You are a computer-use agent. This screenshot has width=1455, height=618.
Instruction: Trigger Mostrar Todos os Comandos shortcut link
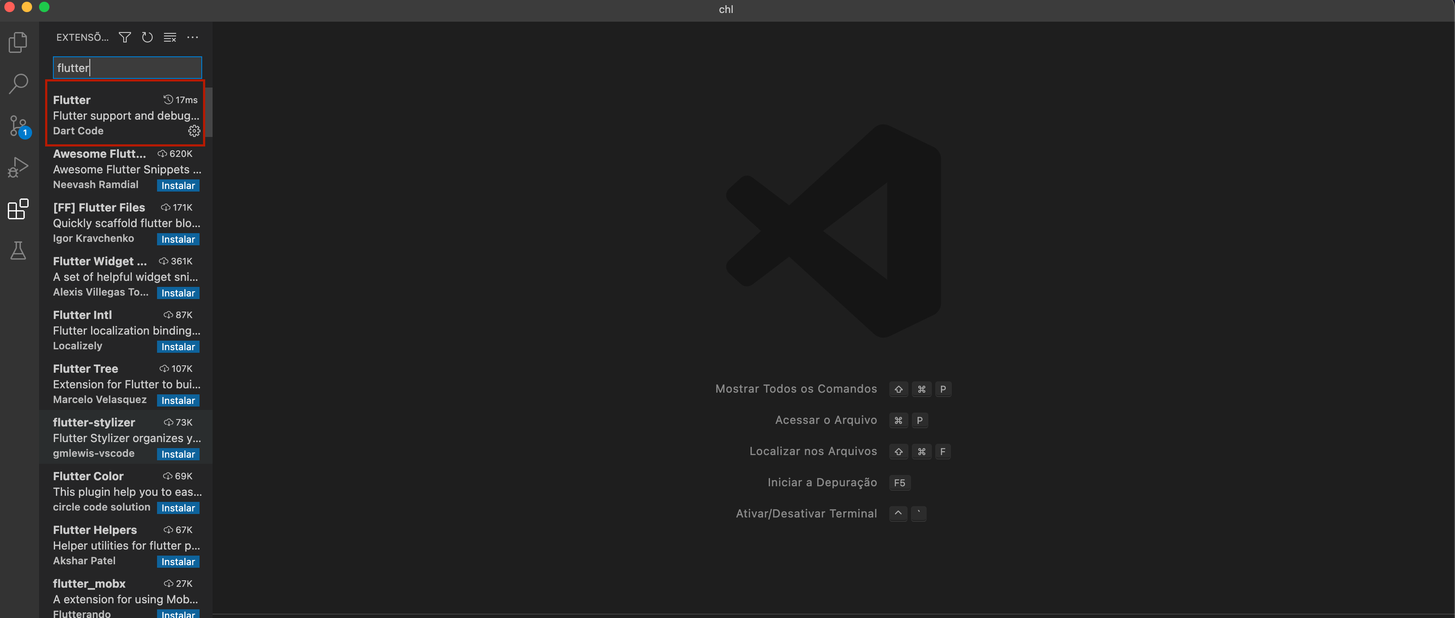tap(795, 389)
